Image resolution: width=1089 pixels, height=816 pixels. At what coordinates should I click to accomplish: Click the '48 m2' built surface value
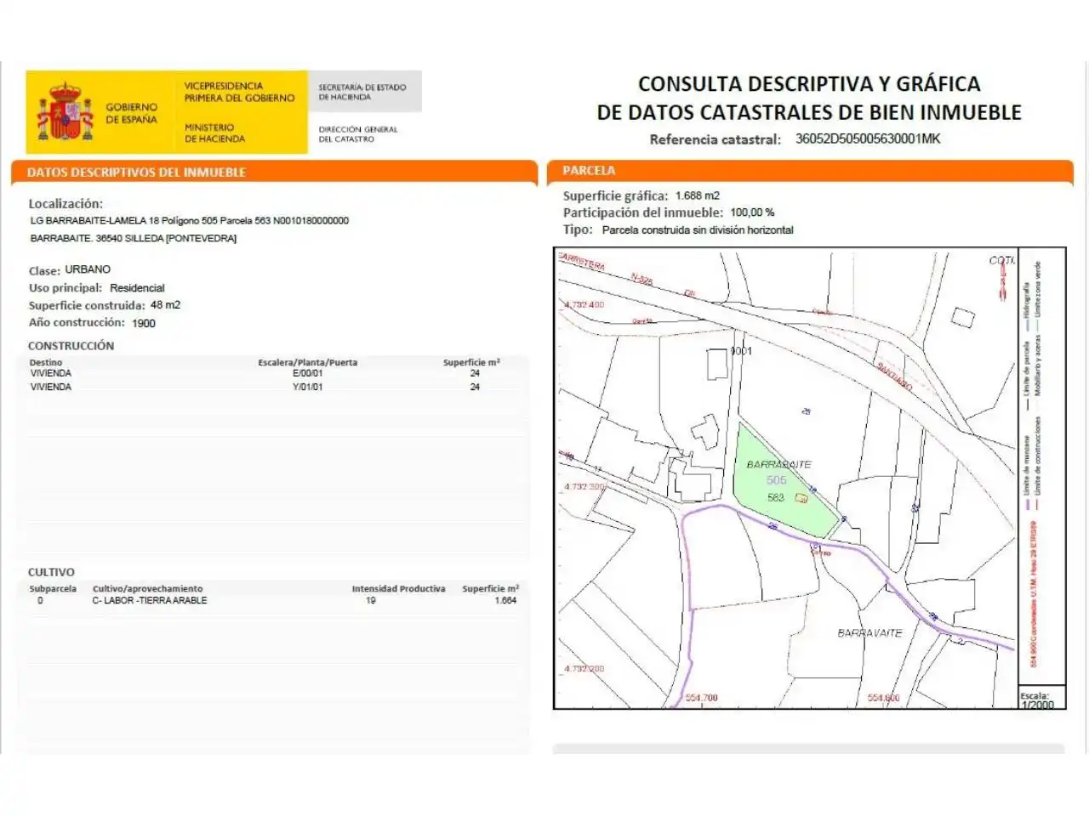[165, 304]
